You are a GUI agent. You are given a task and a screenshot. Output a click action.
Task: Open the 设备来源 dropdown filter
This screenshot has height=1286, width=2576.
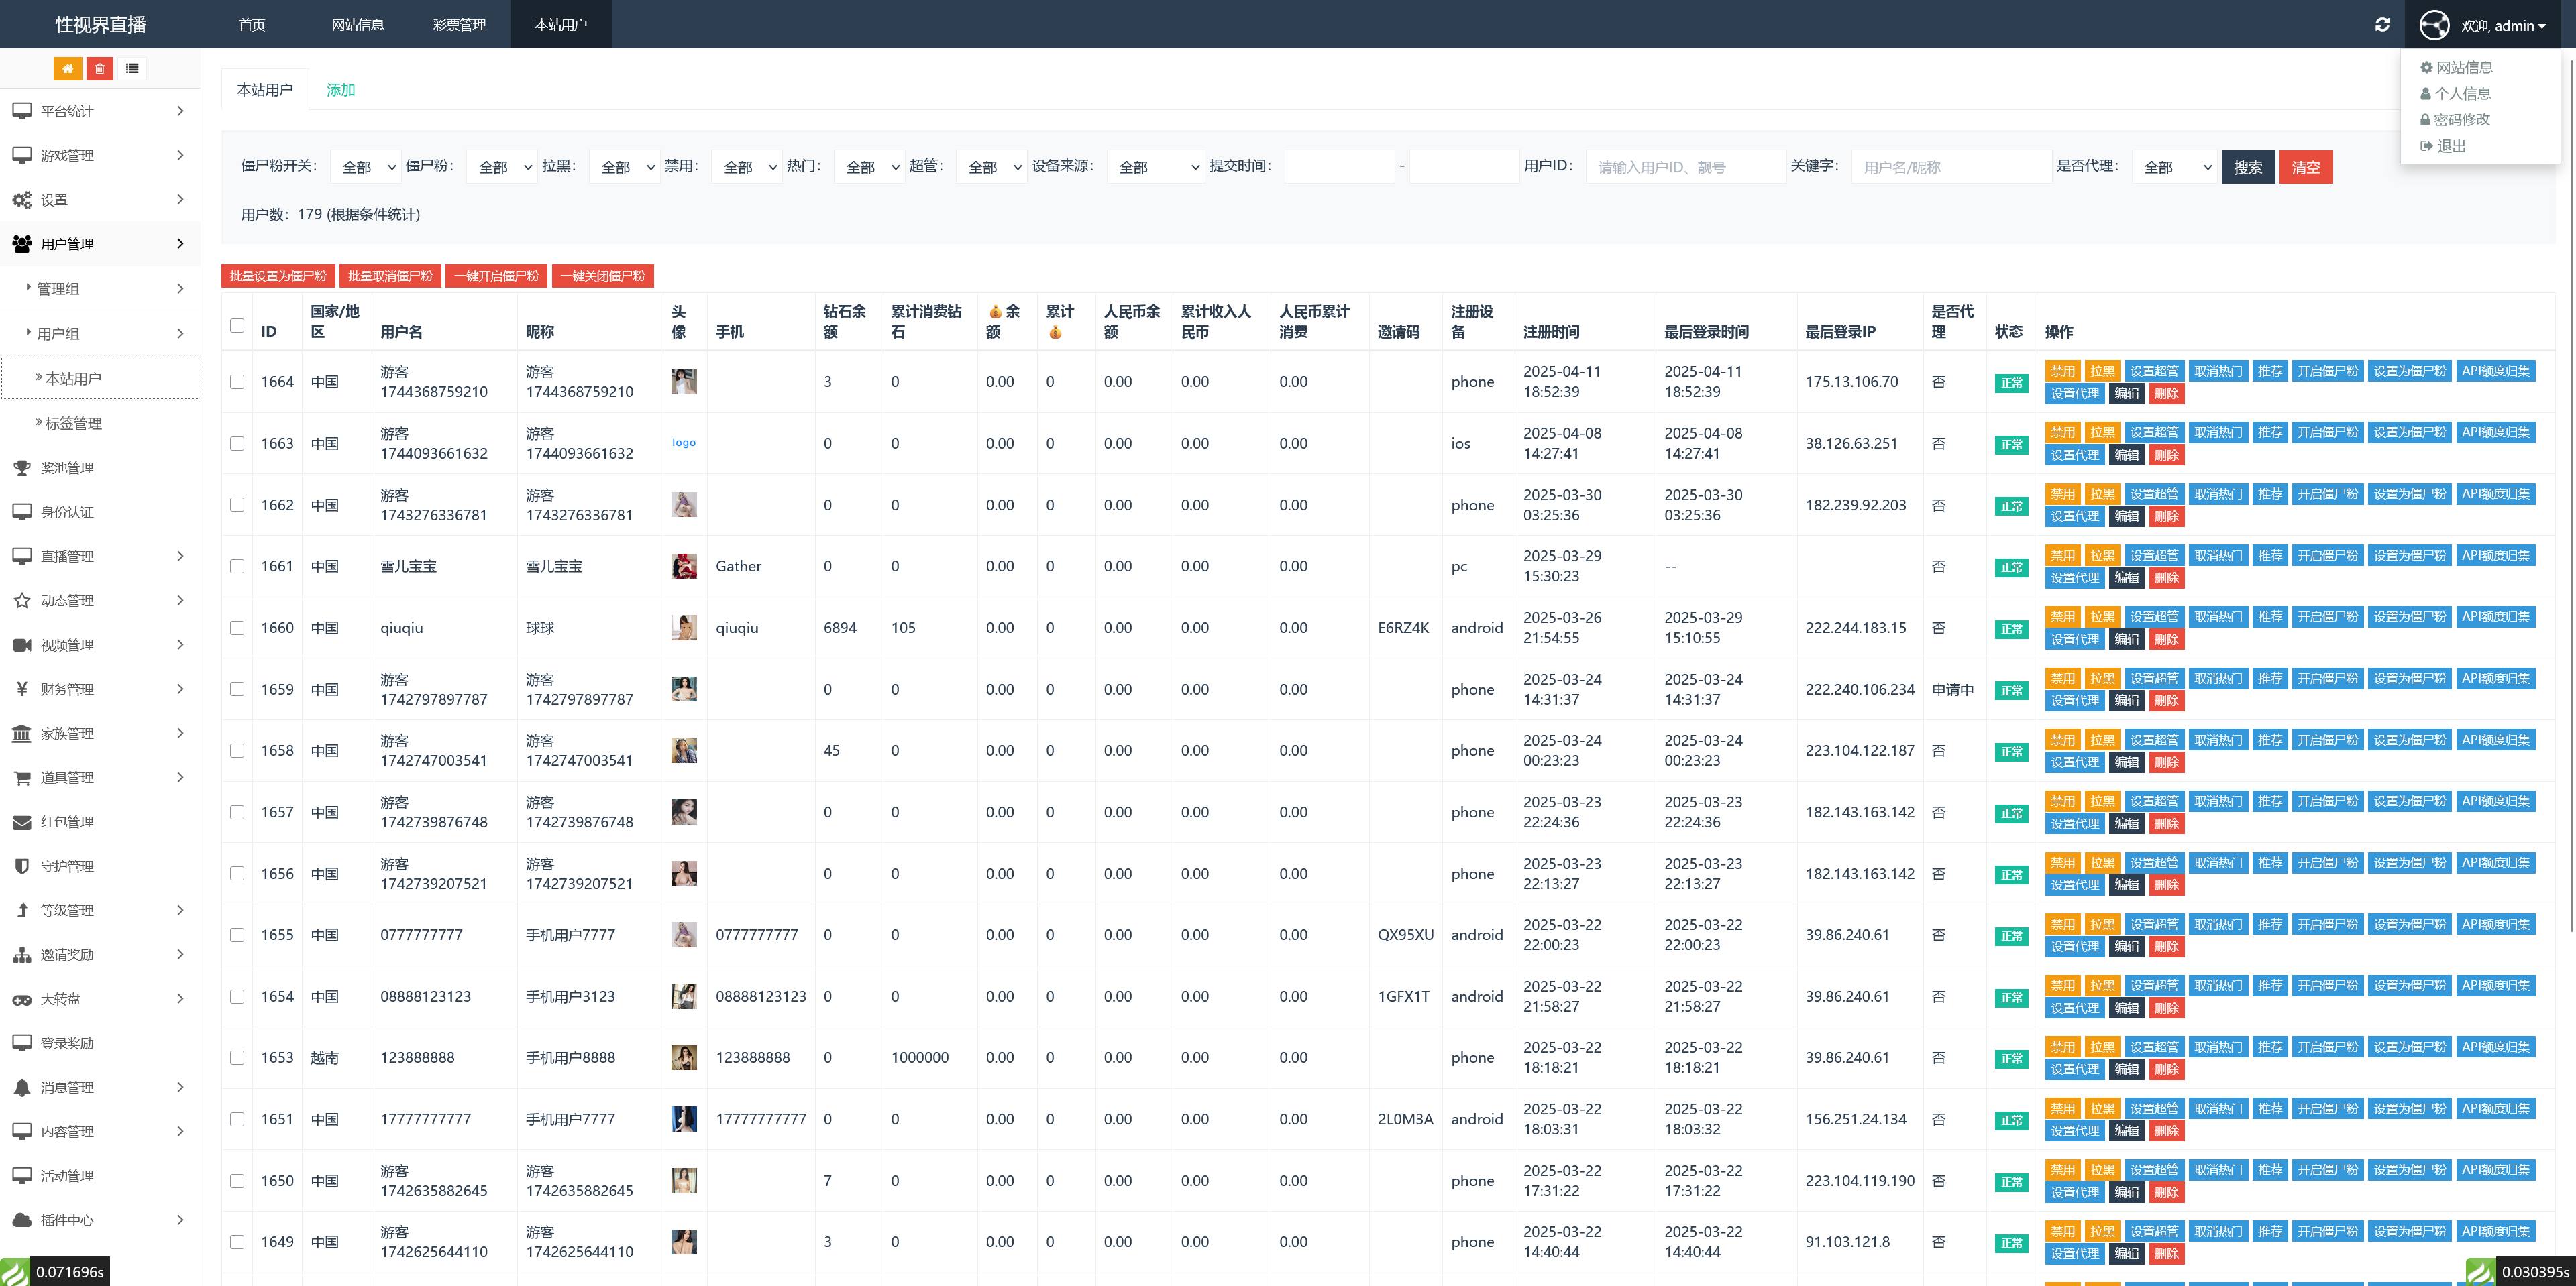pyautogui.click(x=1156, y=167)
